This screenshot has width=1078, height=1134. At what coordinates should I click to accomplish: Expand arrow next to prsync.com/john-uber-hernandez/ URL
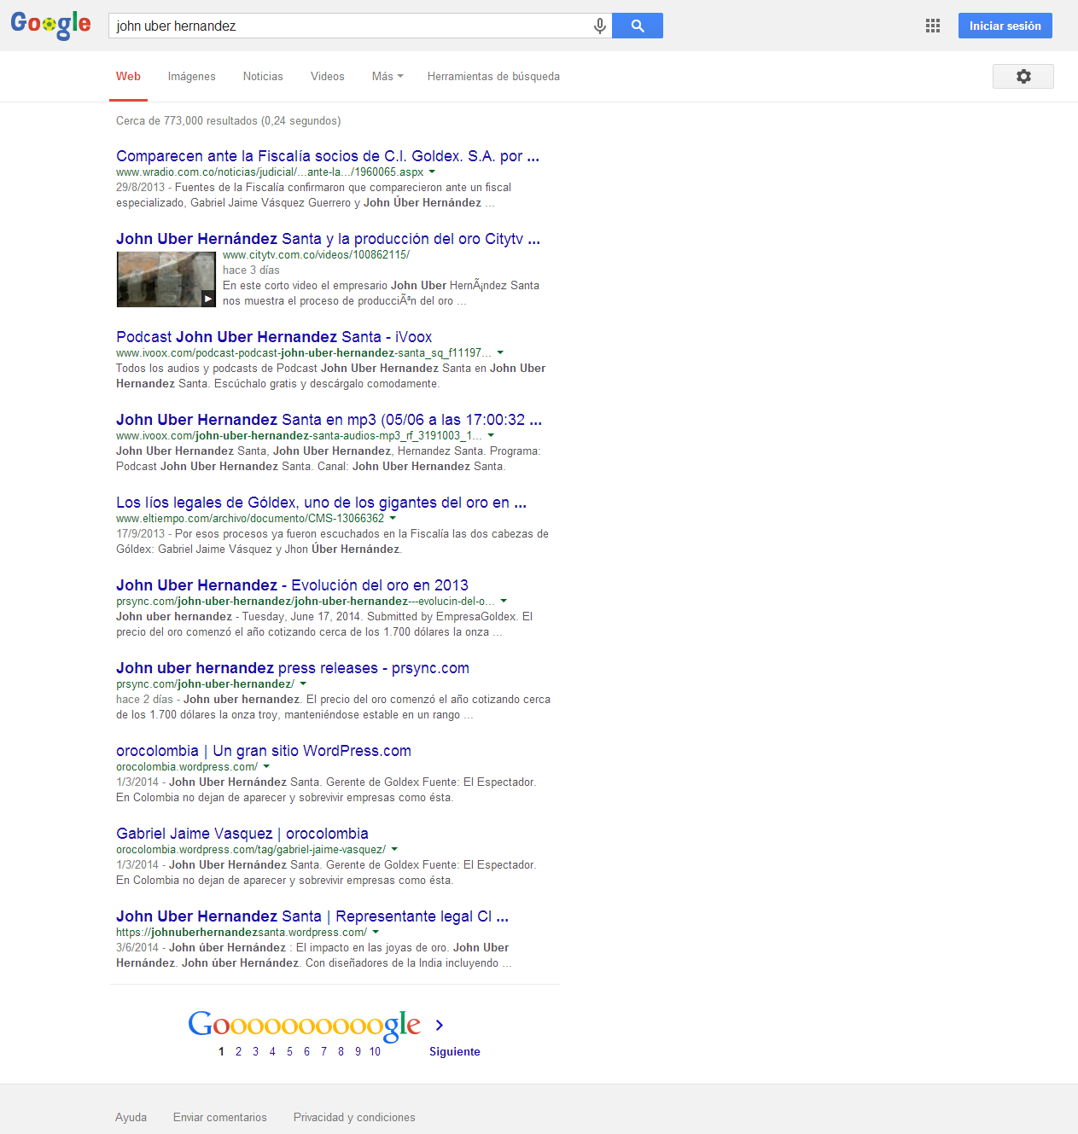pos(303,683)
